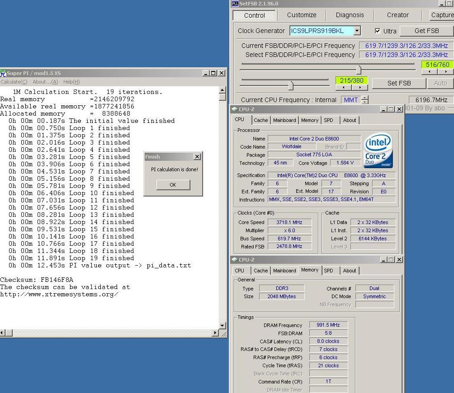Image resolution: width=454 pixels, height=393 pixels.
Task: Click the down arrow of Super PI's vertical scrollbar
Action: pos(222,326)
